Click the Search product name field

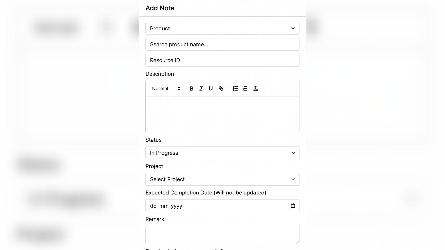click(222, 44)
